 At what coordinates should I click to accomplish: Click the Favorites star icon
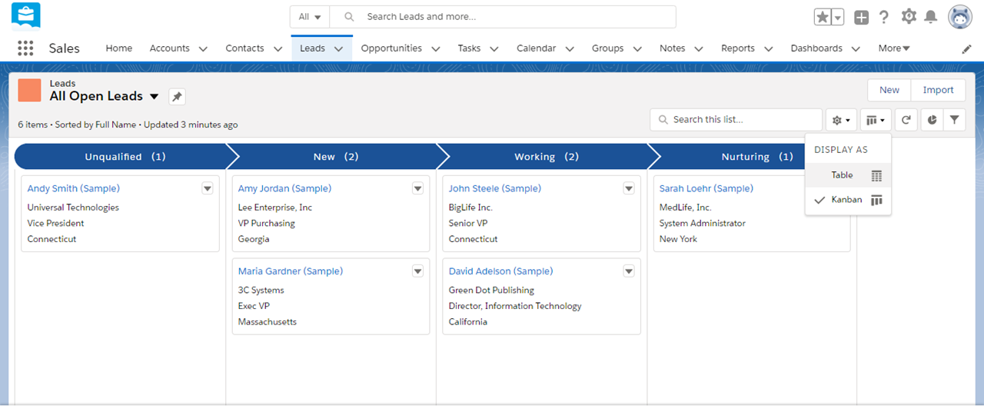tap(823, 17)
